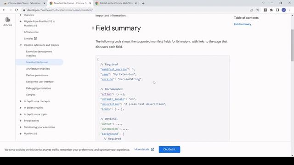294x165 pixels.
Task: Open Design the user interface page
Action: pyautogui.click(x=40, y=82)
